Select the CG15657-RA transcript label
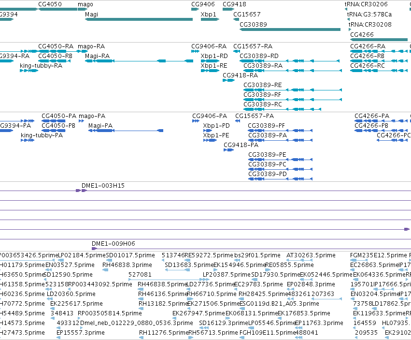Viewport: 411px width, 340px height. click(253, 46)
